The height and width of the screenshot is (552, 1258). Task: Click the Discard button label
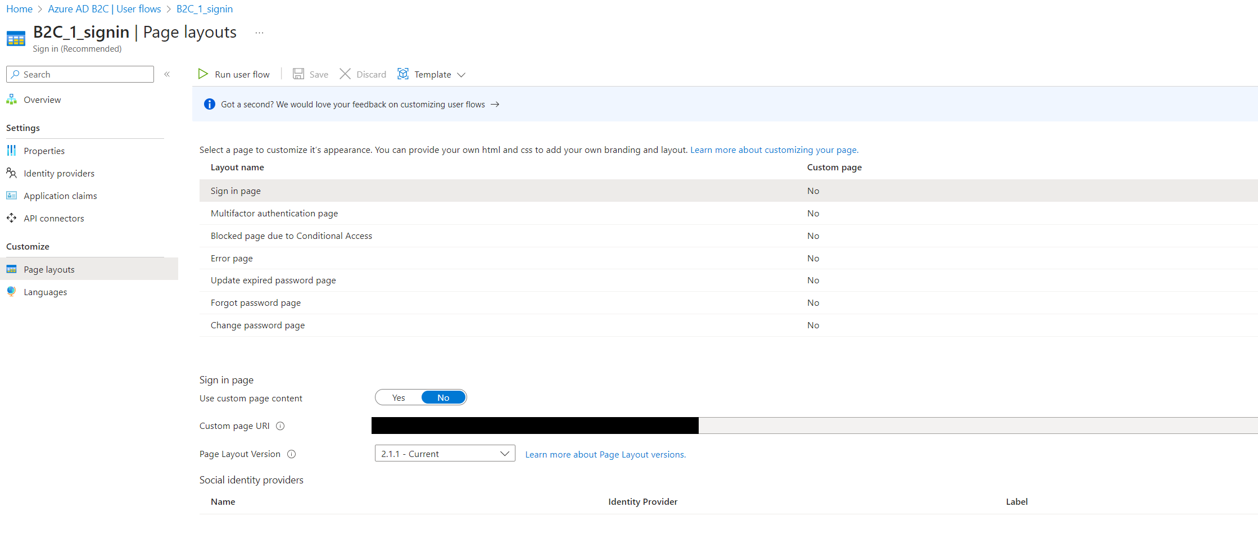[x=371, y=74]
